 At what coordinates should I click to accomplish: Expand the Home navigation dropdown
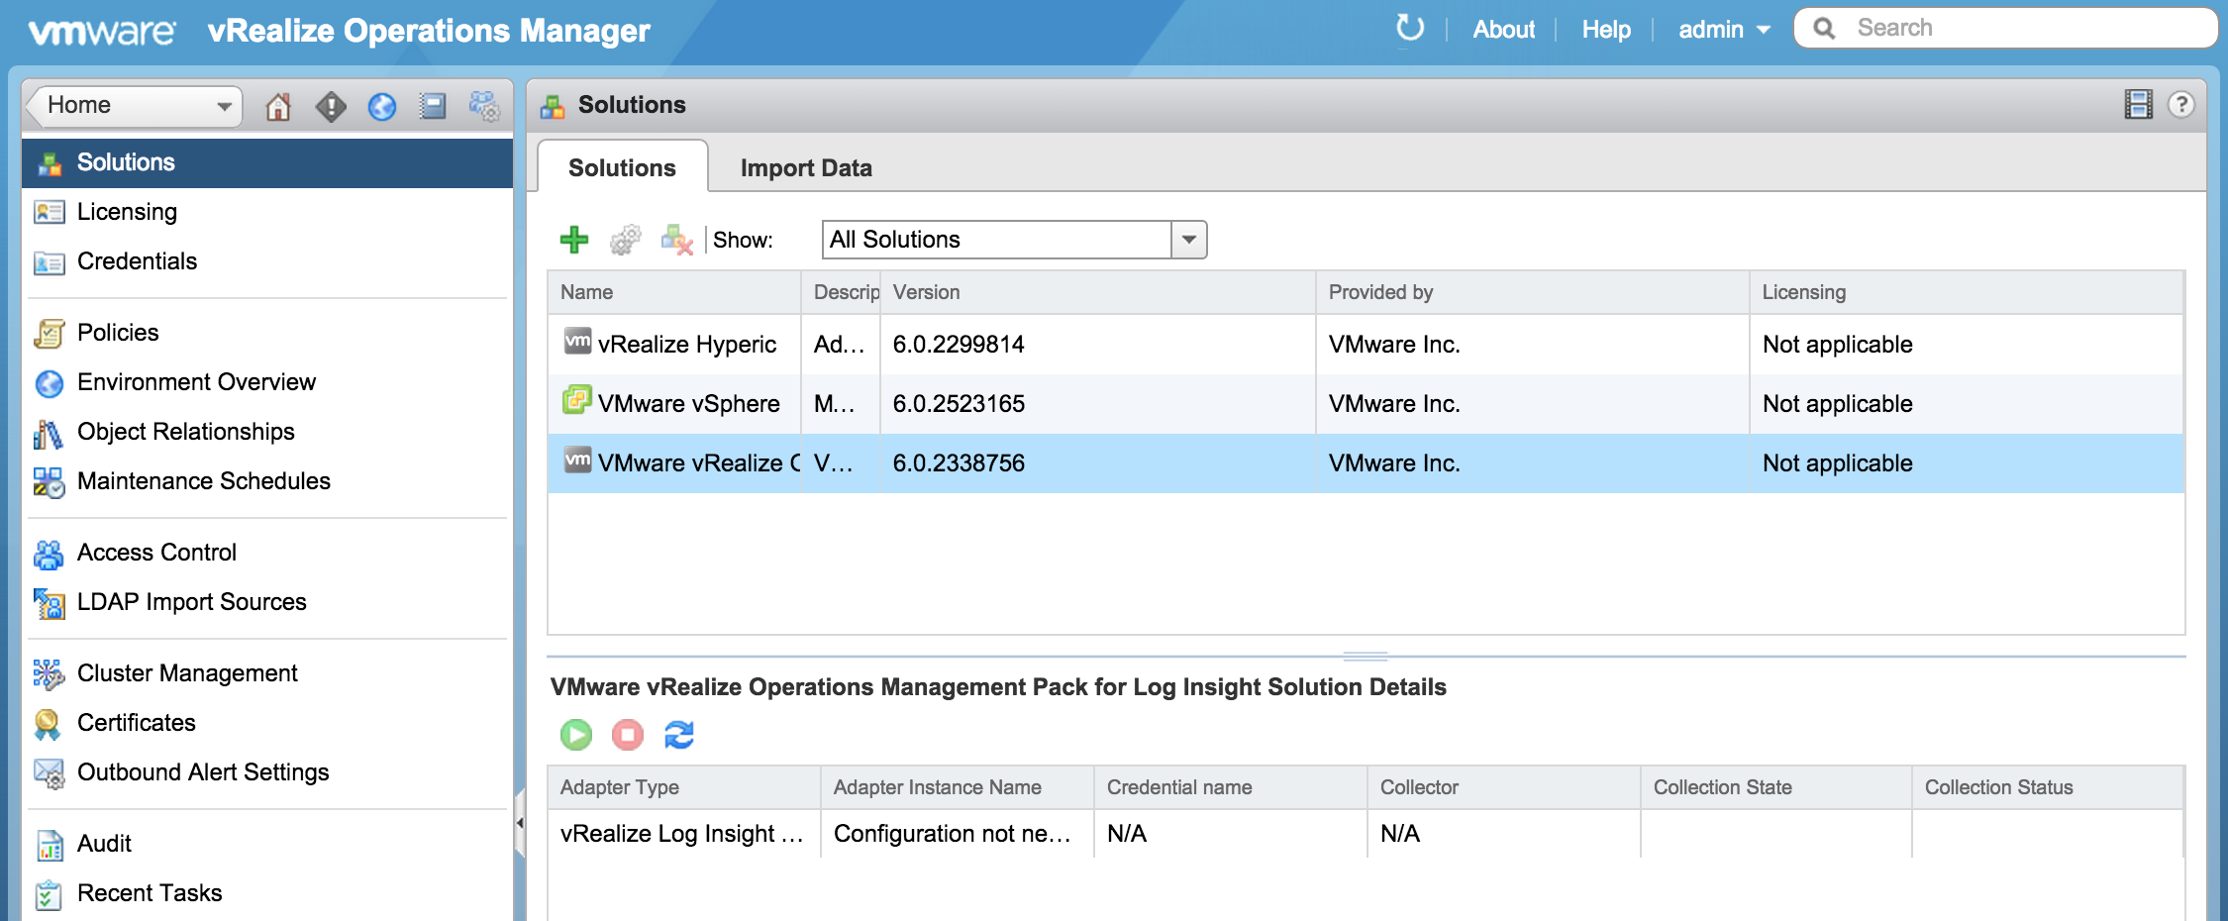tap(224, 106)
